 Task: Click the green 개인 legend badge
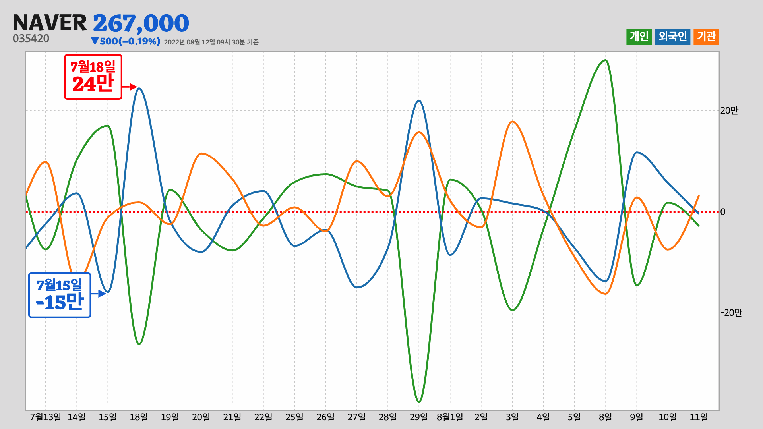639,37
